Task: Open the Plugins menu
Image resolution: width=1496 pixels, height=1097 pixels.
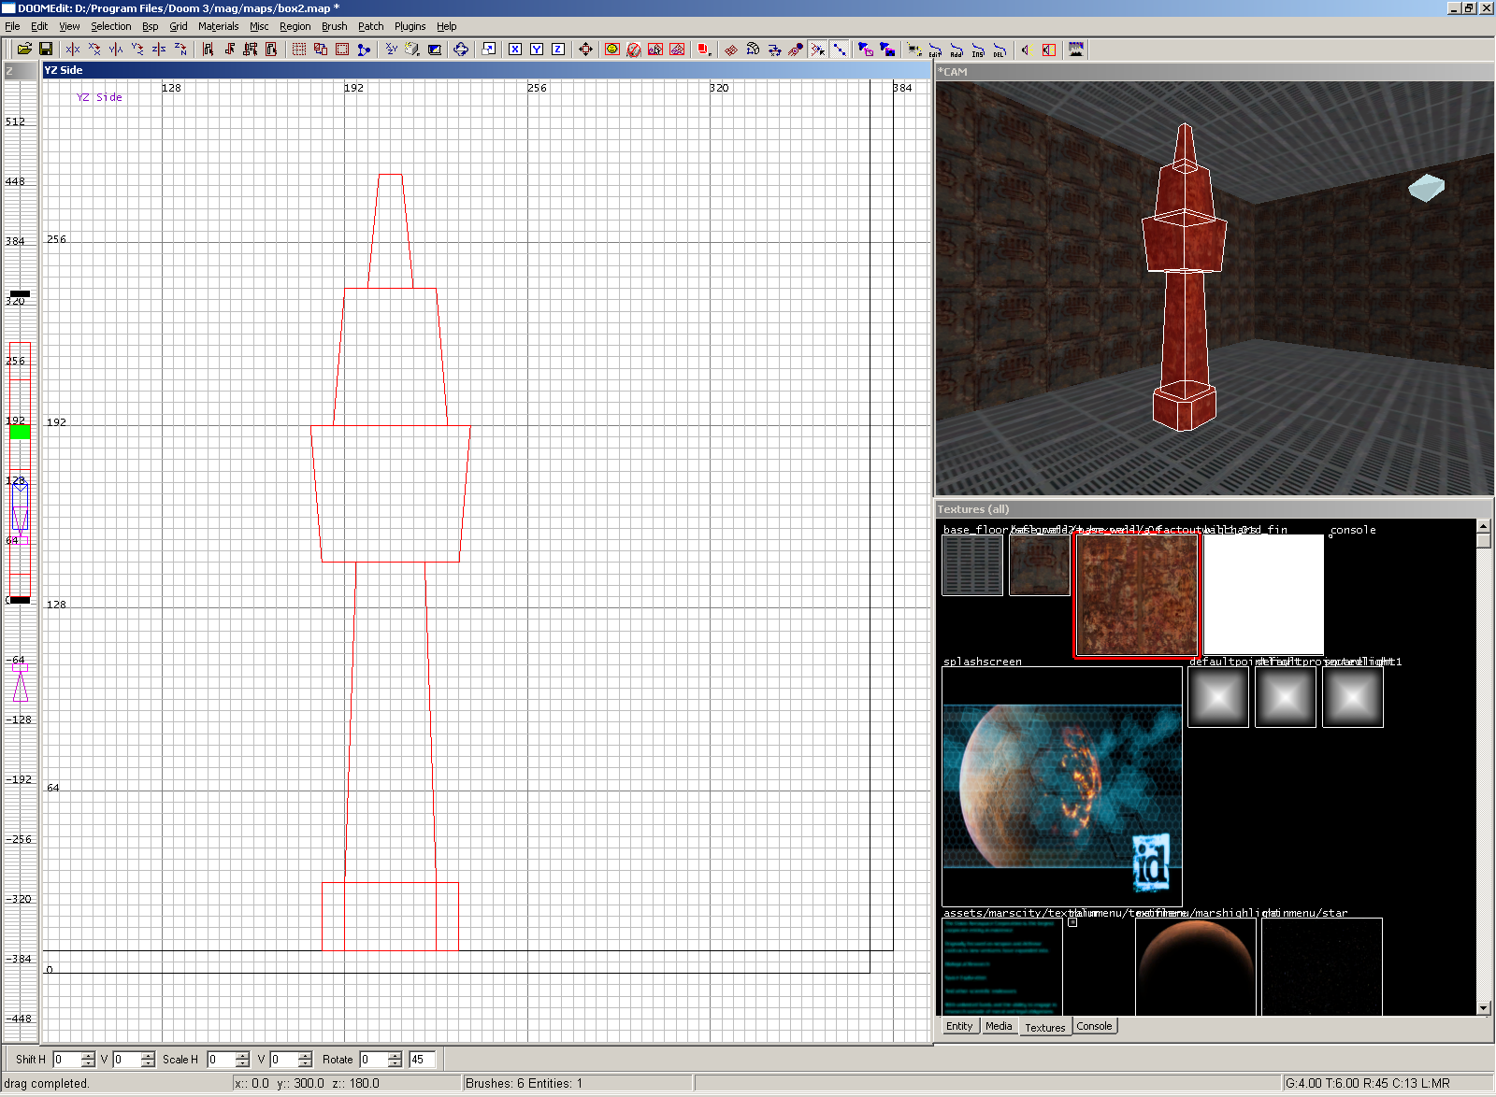Action: (x=410, y=26)
